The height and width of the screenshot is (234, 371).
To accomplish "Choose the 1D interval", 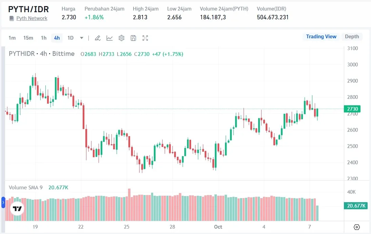I will pos(70,38).
